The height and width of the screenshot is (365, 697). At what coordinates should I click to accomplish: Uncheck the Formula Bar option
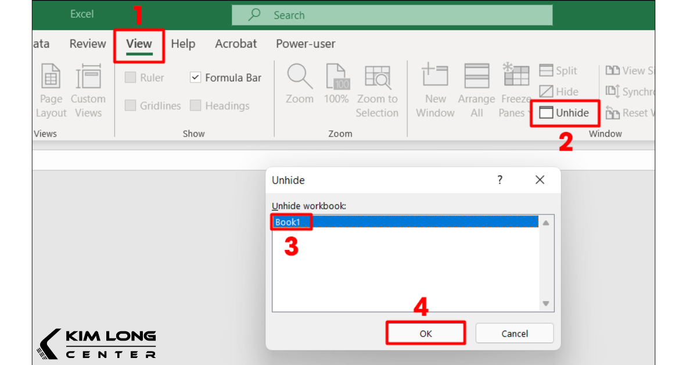point(195,77)
